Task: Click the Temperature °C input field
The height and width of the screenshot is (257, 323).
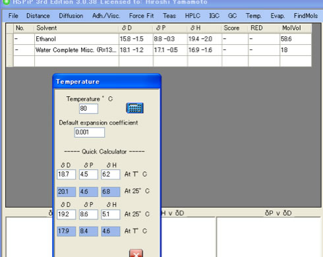Action: [88, 109]
